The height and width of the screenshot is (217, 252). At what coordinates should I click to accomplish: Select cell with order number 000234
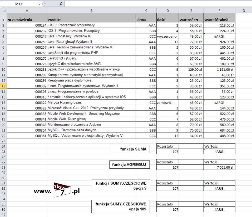click(27, 25)
